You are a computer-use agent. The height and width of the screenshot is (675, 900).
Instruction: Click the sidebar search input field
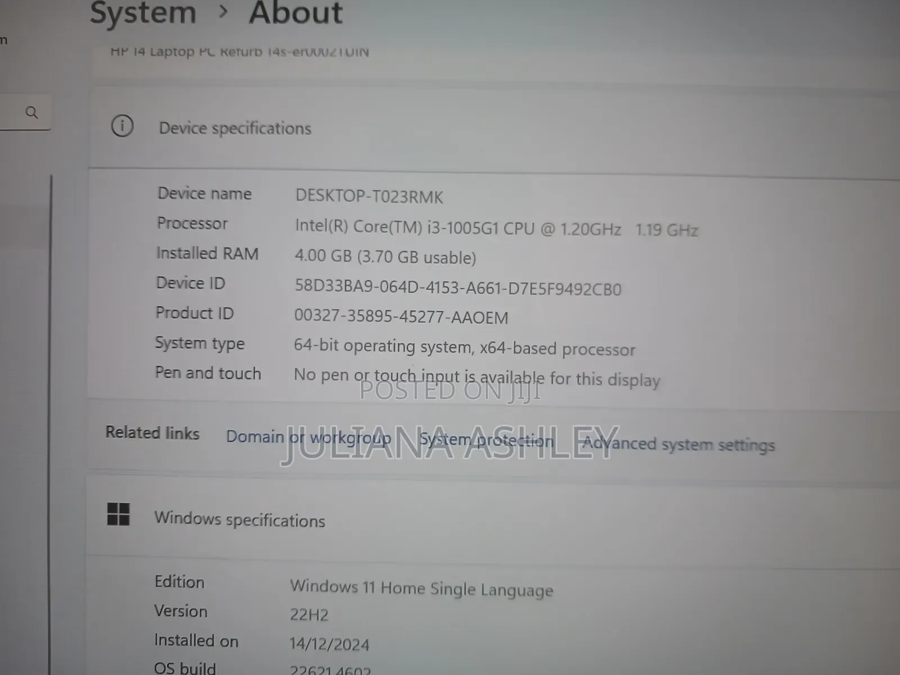tap(25, 112)
